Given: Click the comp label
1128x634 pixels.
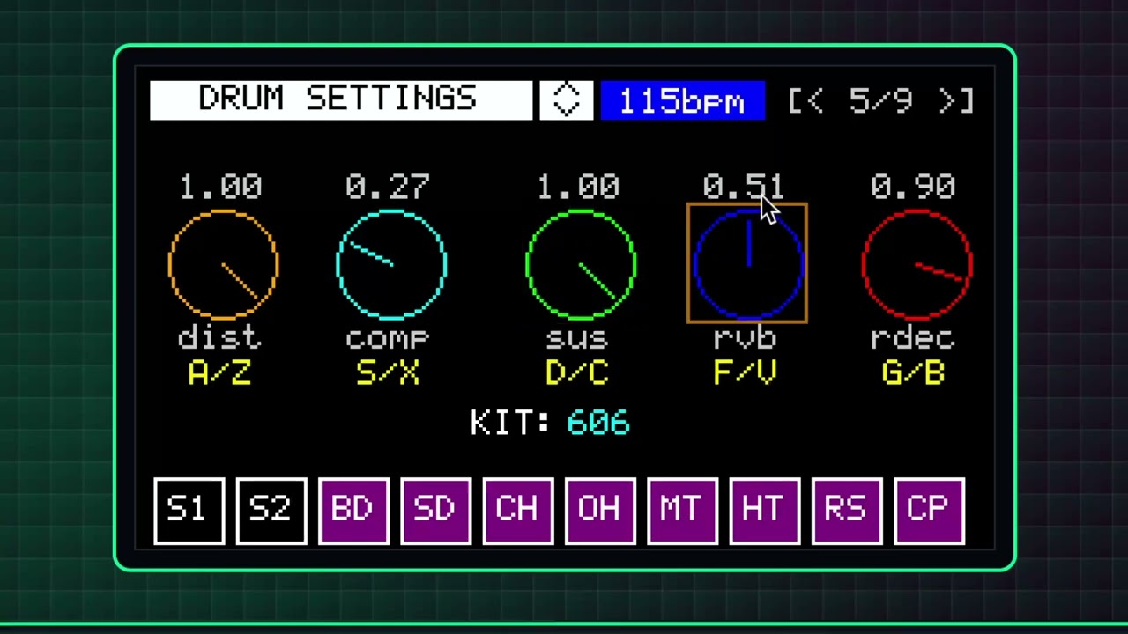Looking at the screenshot, I should coord(389,339).
